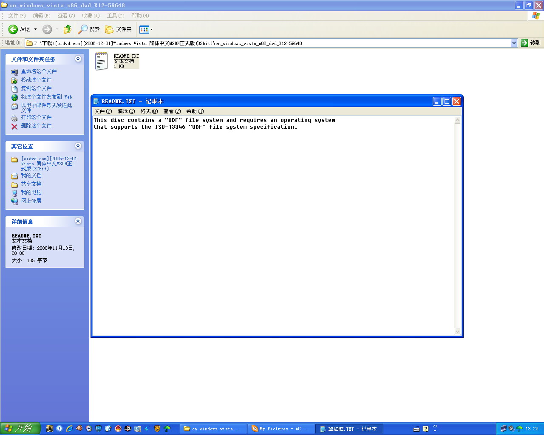
Task: Open the 工具(T) tools menu
Action: tap(116, 16)
